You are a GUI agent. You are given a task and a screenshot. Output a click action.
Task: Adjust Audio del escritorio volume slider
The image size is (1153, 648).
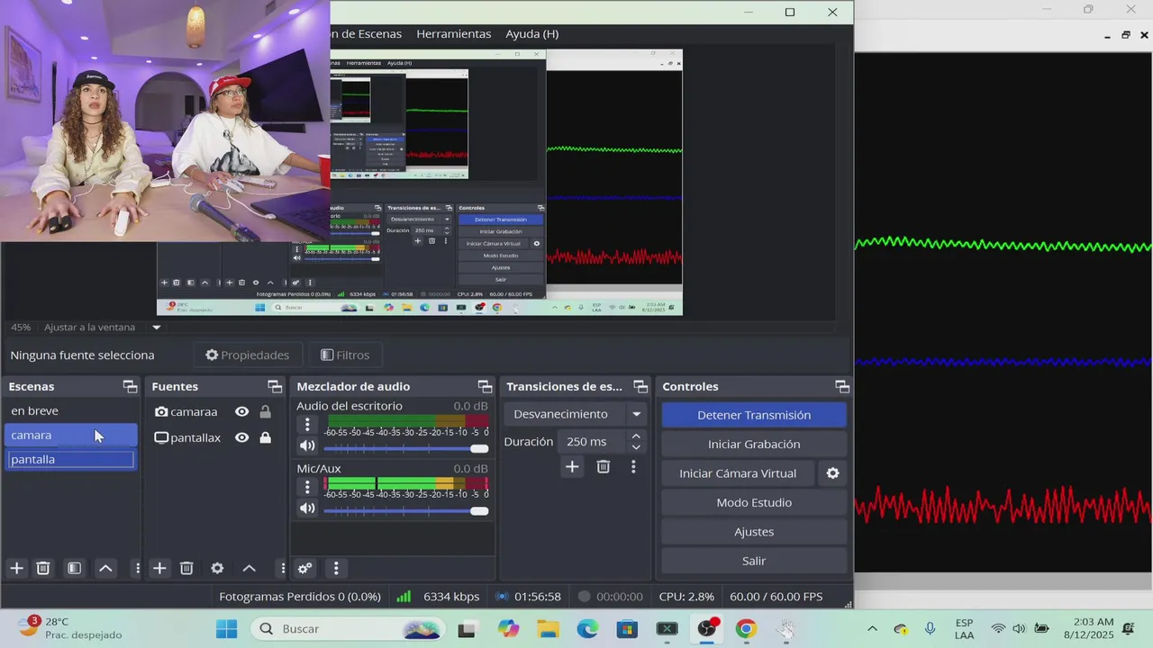405,448
